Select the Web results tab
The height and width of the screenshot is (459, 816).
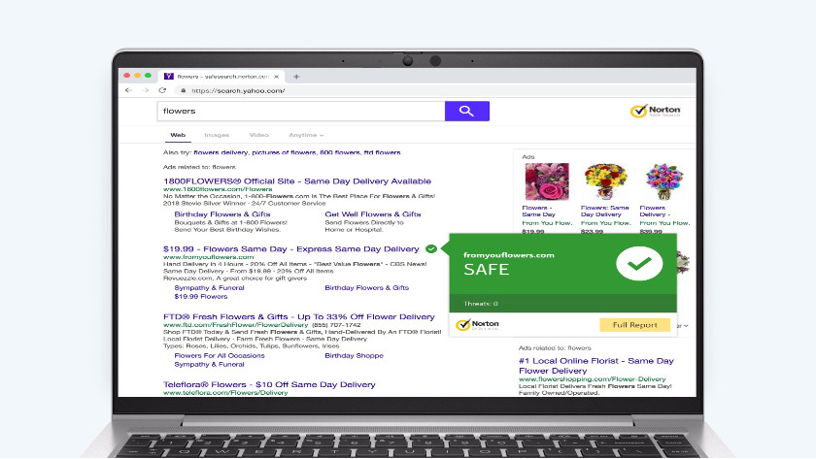pyautogui.click(x=178, y=135)
